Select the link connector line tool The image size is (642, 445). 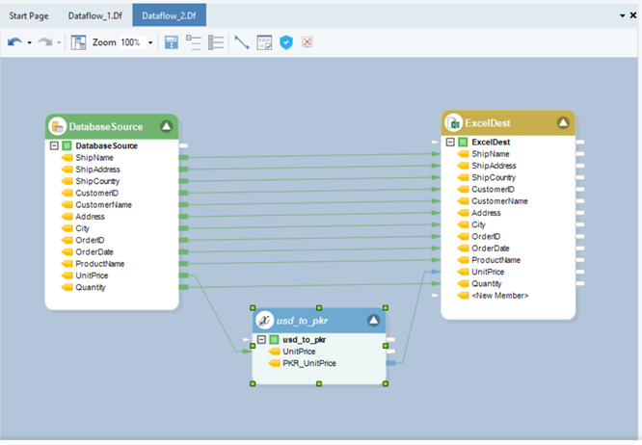(x=242, y=43)
